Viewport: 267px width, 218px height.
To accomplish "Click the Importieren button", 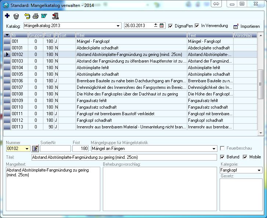I will (246, 26).
